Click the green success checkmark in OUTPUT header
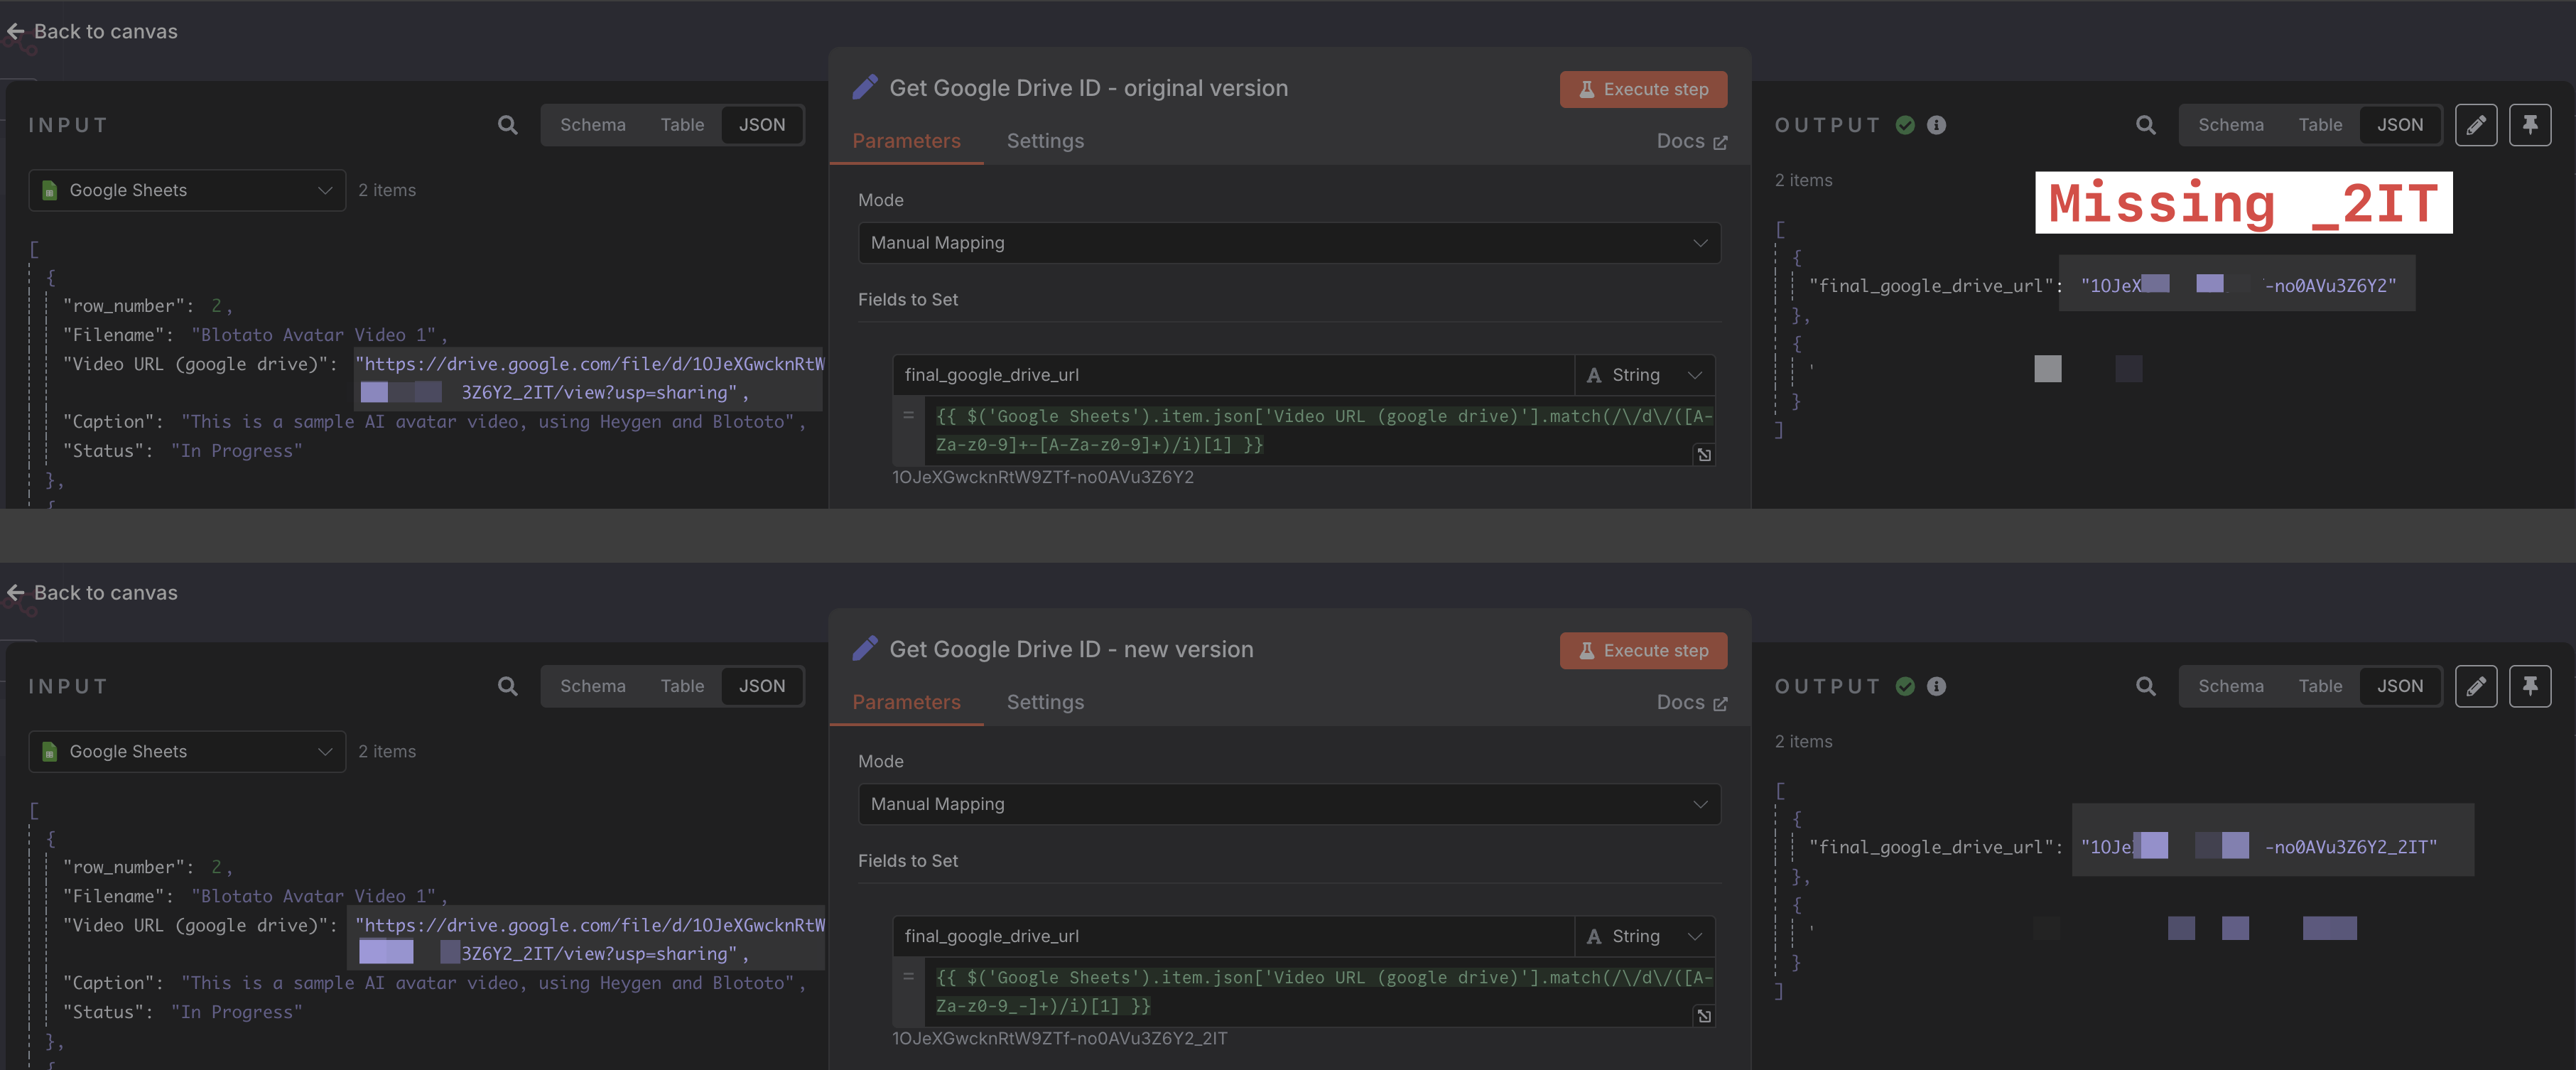 [x=1905, y=125]
